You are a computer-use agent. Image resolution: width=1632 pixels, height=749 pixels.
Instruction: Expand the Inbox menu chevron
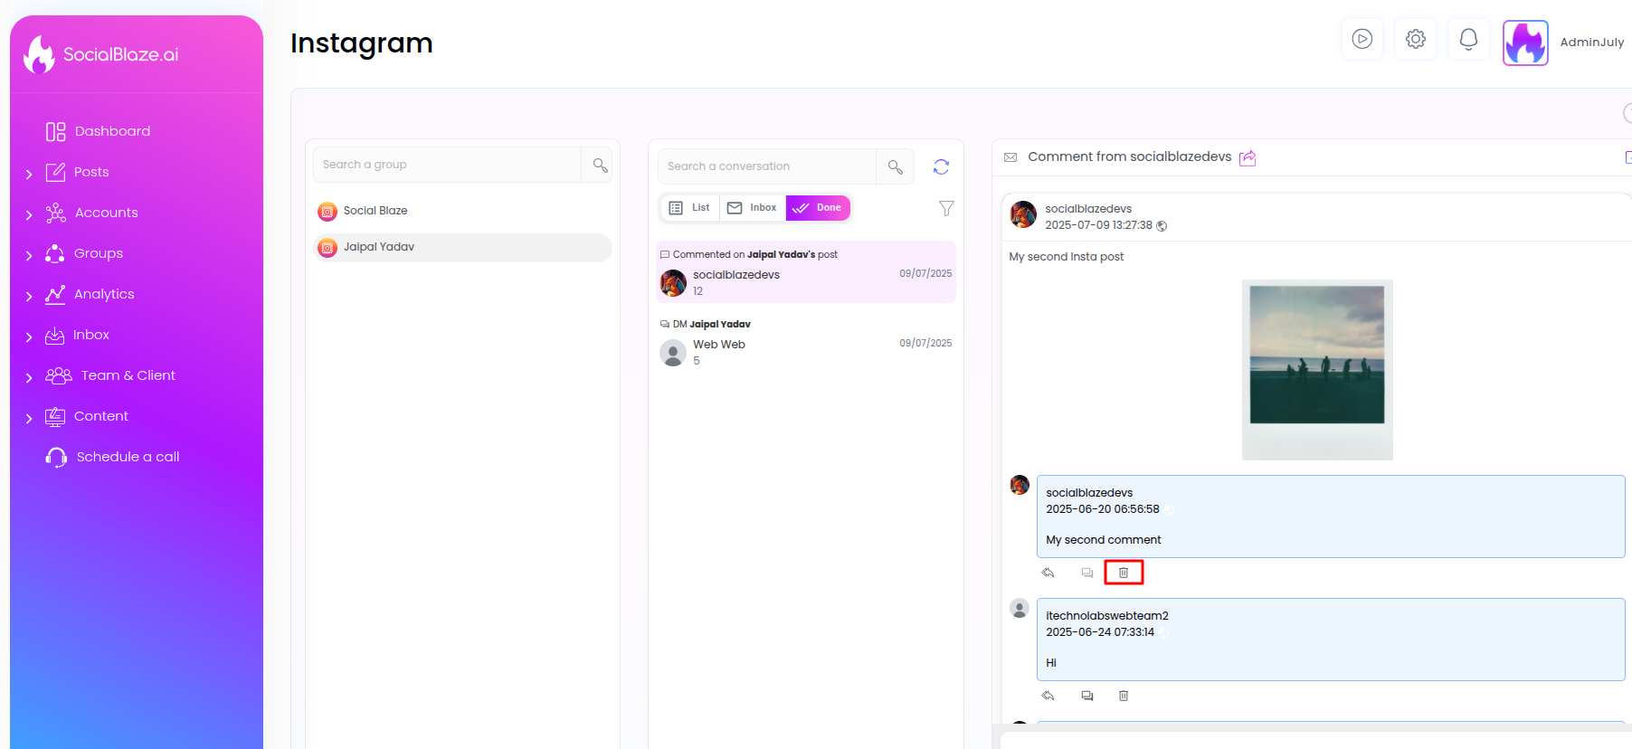tap(29, 337)
